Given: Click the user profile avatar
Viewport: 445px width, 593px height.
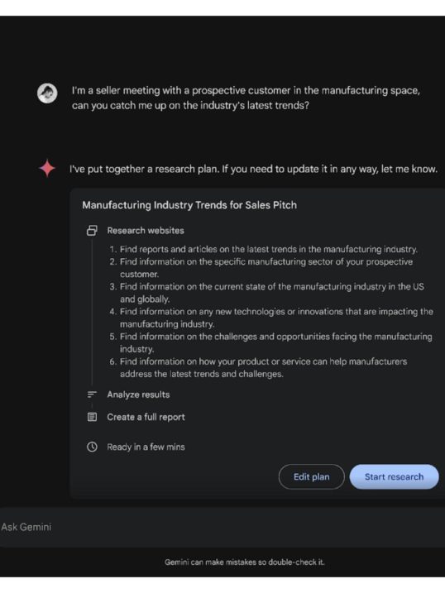Looking at the screenshot, I should click(x=47, y=93).
